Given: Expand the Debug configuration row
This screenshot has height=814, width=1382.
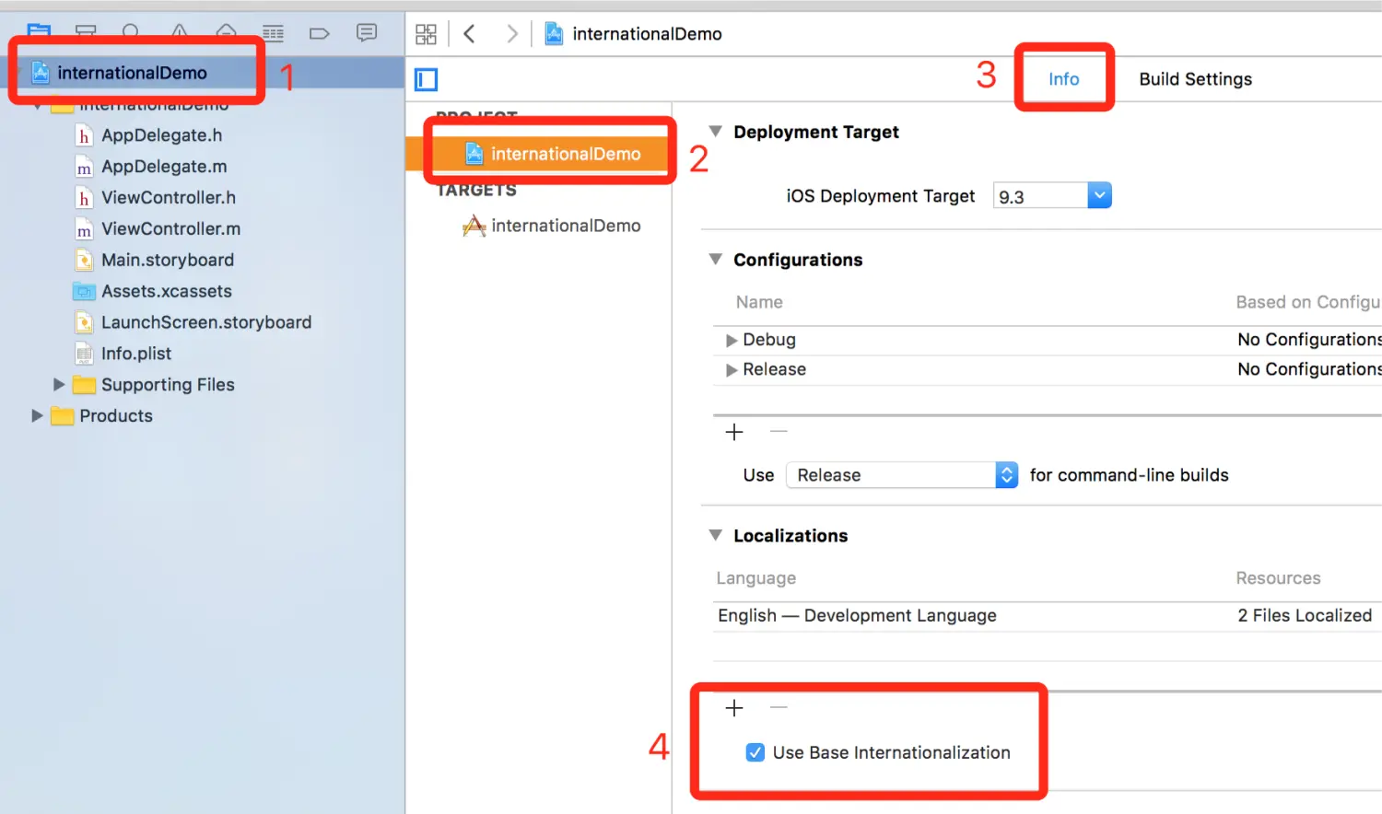Looking at the screenshot, I should [732, 341].
